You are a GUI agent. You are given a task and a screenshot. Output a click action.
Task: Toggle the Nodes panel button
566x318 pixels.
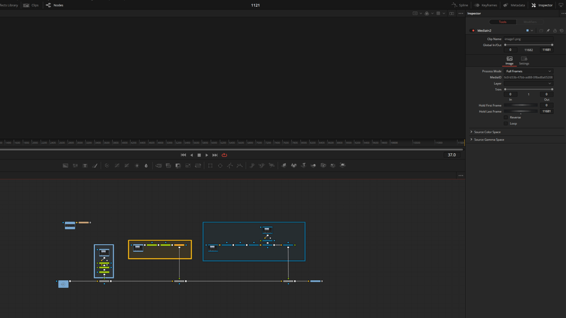click(54, 5)
